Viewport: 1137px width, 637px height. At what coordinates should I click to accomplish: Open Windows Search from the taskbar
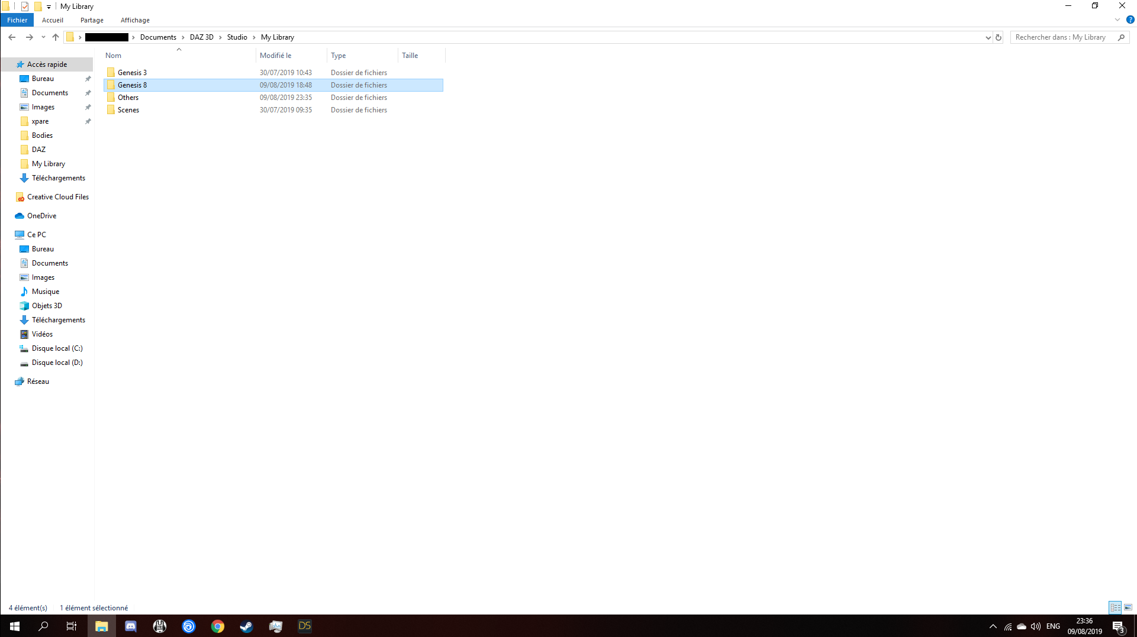point(43,626)
